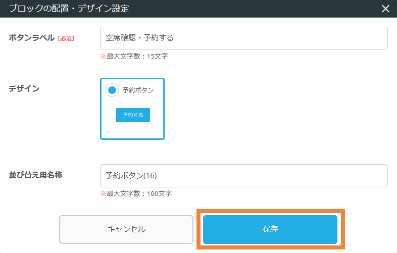The height and width of the screenshot is (253, 397).
Task: Select the 予約ボタン radio button
Action: [x=112, y=90]
